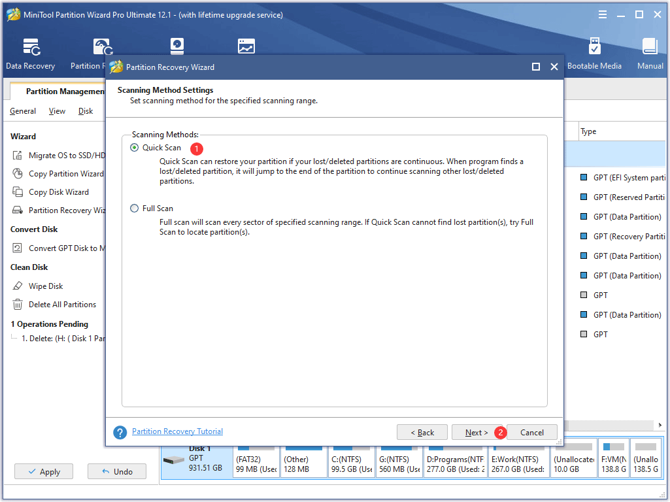Maximize the Partition Recovery Wizard dialog

536,67
